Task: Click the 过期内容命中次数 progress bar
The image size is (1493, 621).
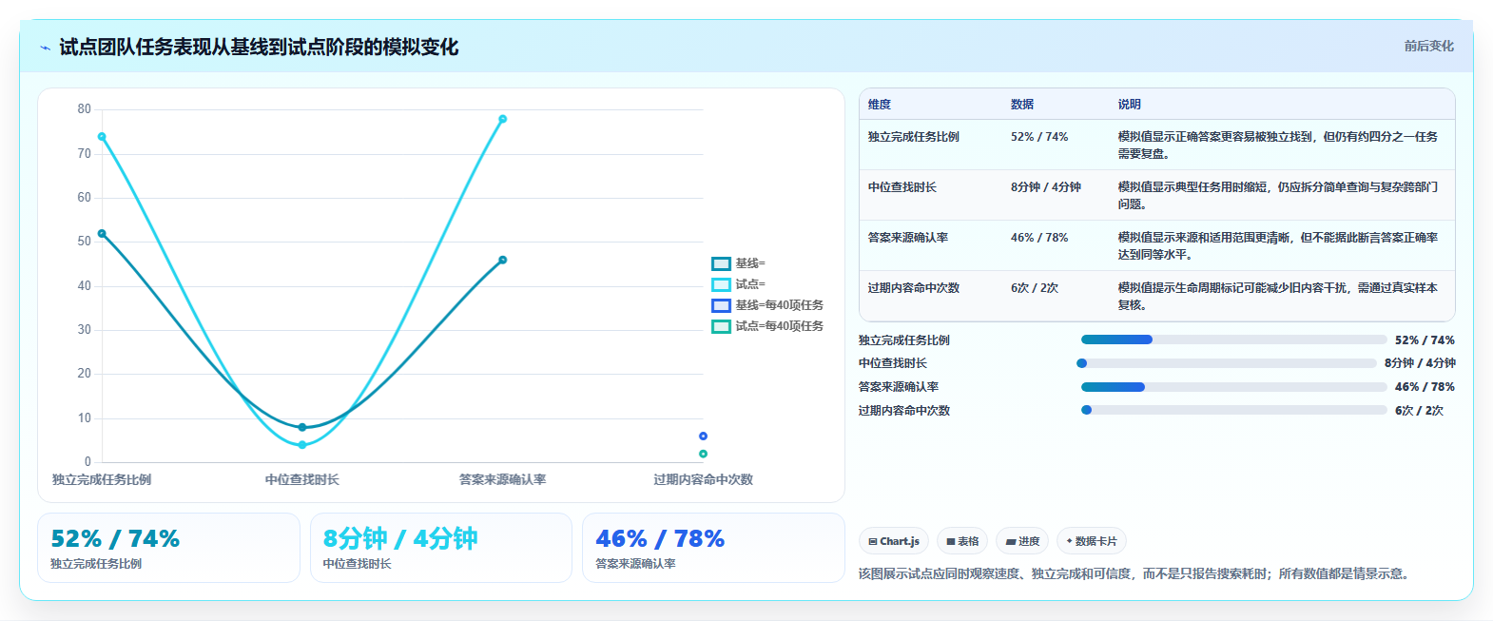Action: pyautogui.click(x=1233, y=410)
